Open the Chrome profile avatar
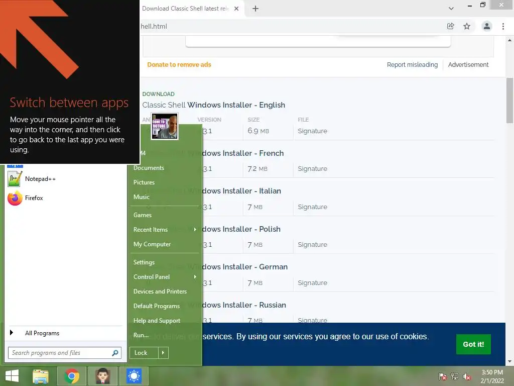 [x=487, y=26]
